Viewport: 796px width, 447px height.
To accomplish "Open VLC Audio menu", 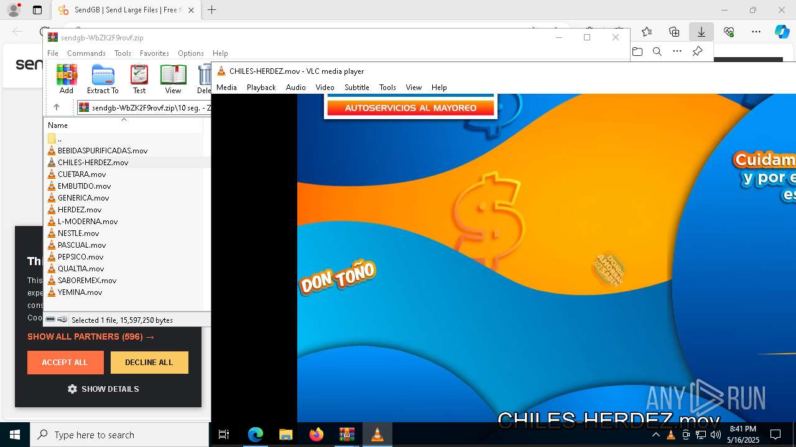I will [x=296, y=88].
